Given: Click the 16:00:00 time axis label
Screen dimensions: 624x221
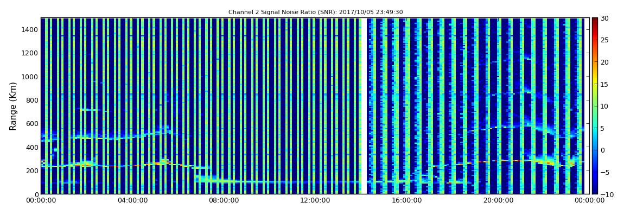Looking at the screenshot, I should 406,200.
